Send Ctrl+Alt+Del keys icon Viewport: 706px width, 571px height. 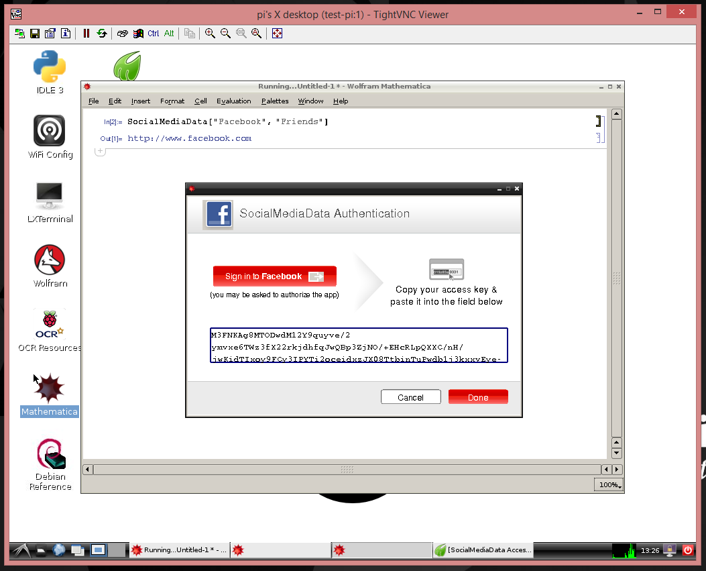coord(123,34)
